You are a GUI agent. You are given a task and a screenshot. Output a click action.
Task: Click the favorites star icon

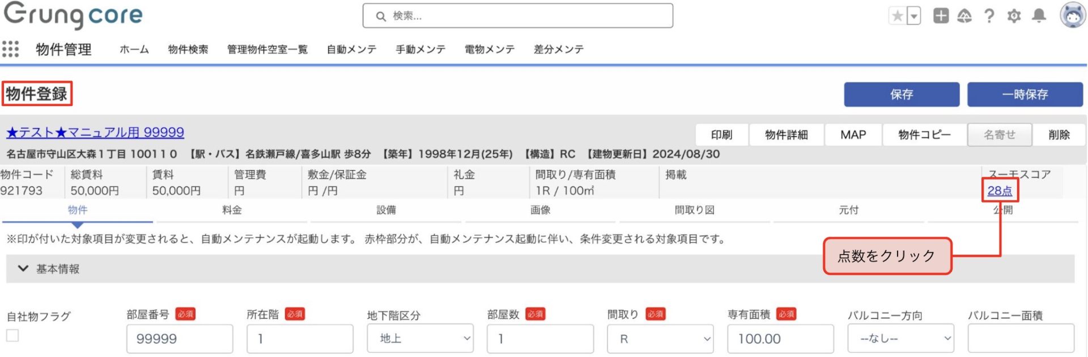[898, 16]
